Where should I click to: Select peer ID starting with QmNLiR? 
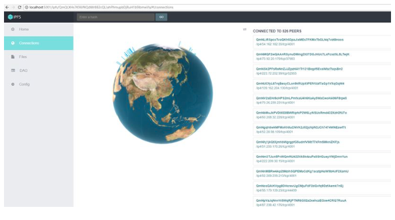click(x=300, y=40)
